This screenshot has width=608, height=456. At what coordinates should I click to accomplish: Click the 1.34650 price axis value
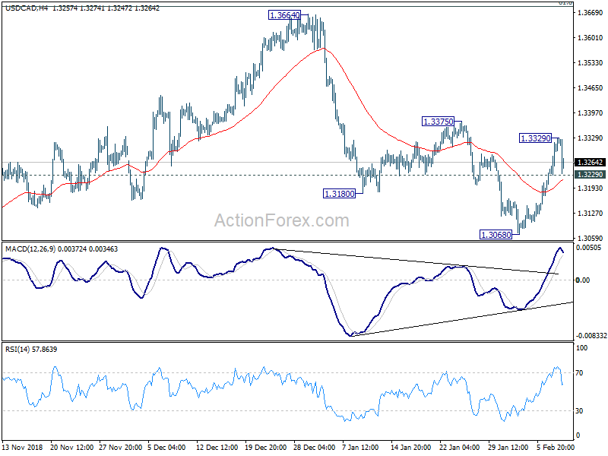591,88
